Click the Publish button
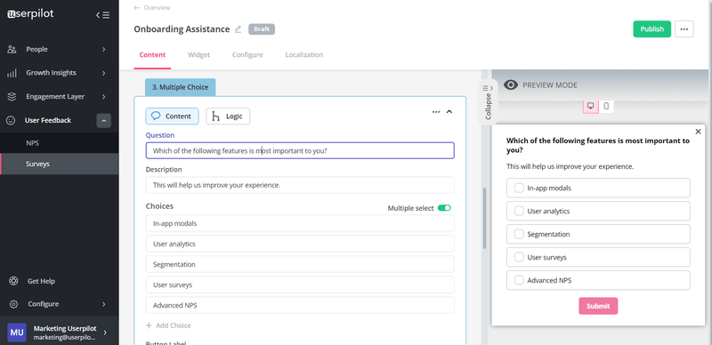This screenshot has width=712, height=345. pyautogui.click(x=652, y=29)
